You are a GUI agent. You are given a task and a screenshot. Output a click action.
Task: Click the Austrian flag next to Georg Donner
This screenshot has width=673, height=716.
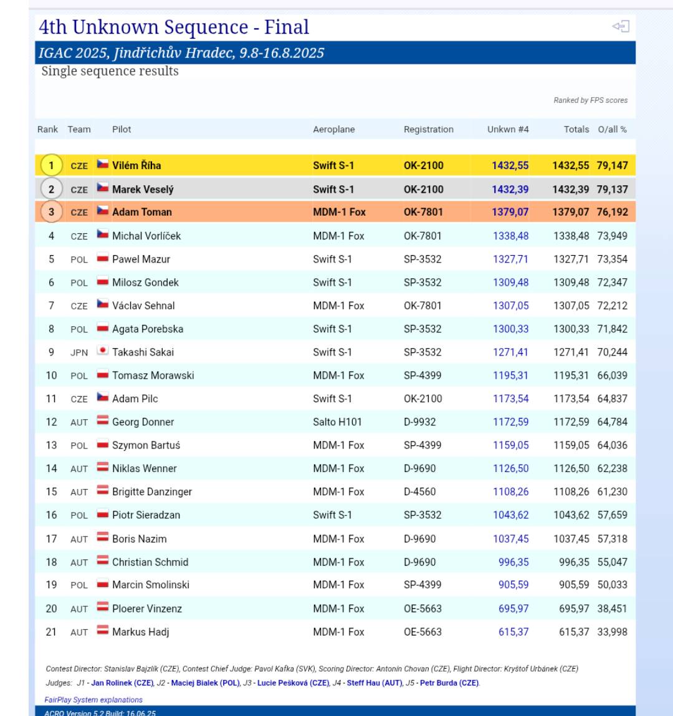pos(102,422)
